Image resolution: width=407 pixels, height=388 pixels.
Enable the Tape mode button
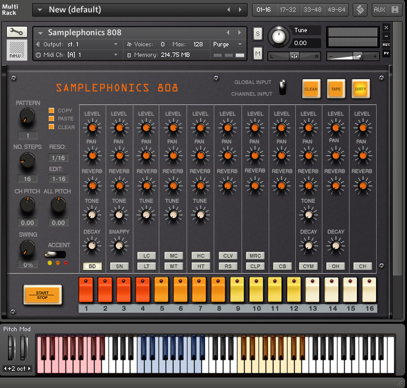tap(336, 89)
